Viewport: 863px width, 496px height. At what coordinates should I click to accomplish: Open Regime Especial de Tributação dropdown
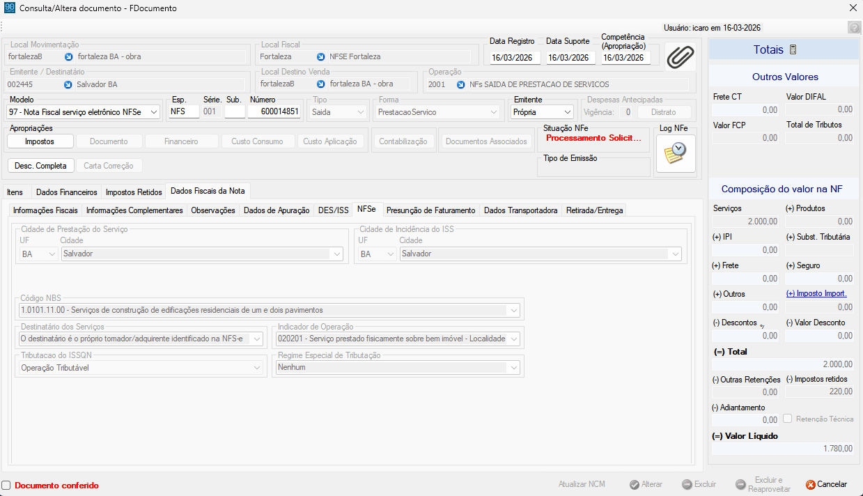[514, 367]
